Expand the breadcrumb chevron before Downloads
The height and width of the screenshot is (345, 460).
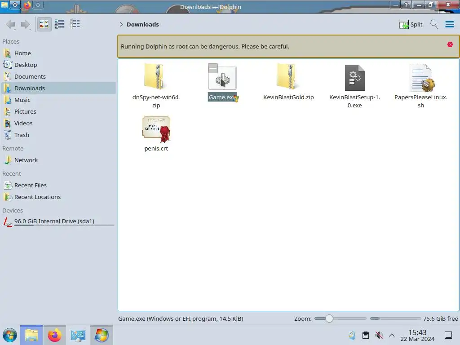point(121,24)
